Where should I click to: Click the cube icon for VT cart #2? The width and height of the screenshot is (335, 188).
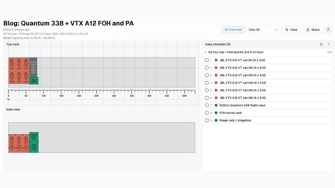click(x=216, y=68)
